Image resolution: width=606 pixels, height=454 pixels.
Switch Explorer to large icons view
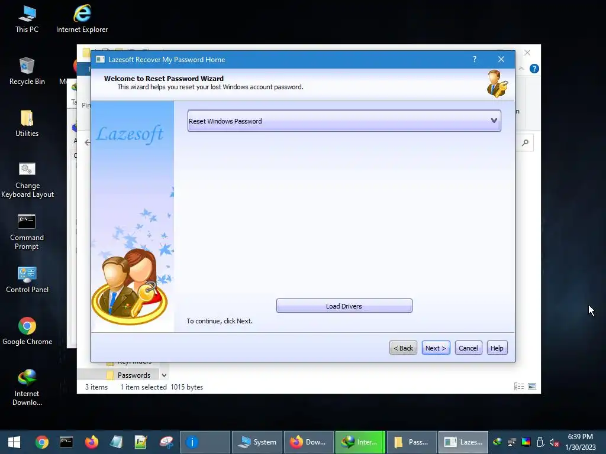coord(532,387)
